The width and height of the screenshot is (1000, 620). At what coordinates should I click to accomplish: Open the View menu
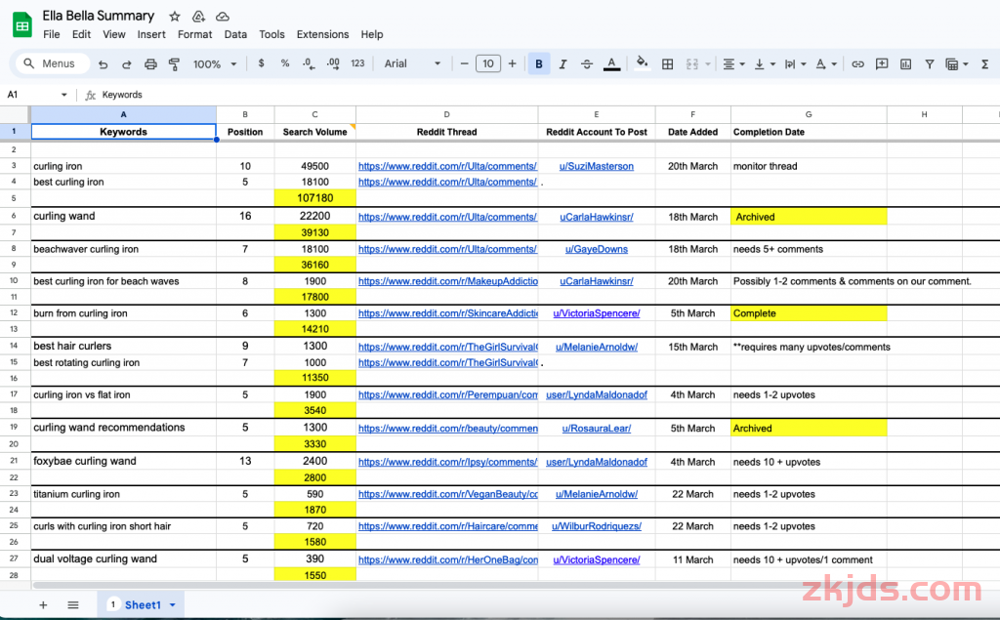click(114, 34)
